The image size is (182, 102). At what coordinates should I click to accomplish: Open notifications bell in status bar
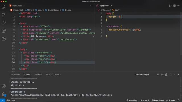179,100
